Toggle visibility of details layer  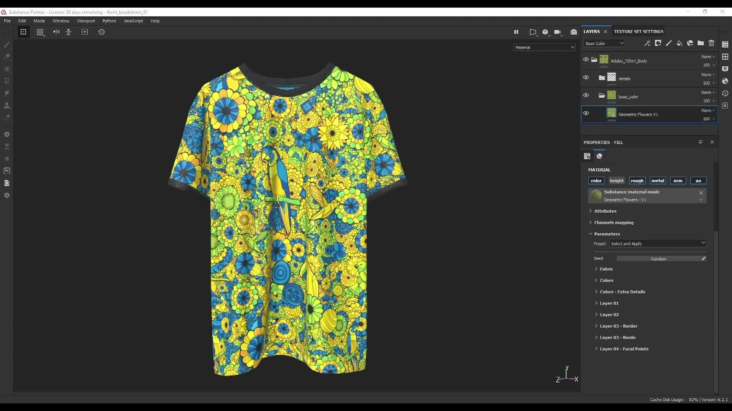coord(586,77)
